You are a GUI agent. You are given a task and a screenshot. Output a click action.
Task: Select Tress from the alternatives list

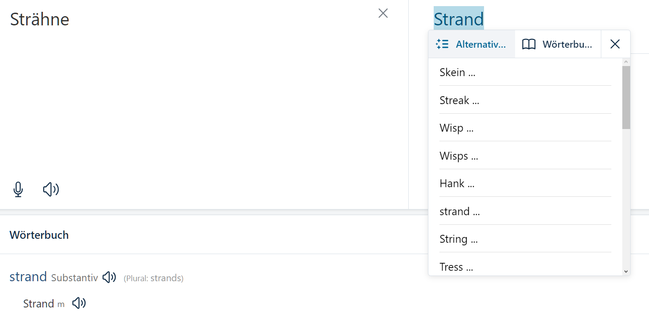[456, 267]
